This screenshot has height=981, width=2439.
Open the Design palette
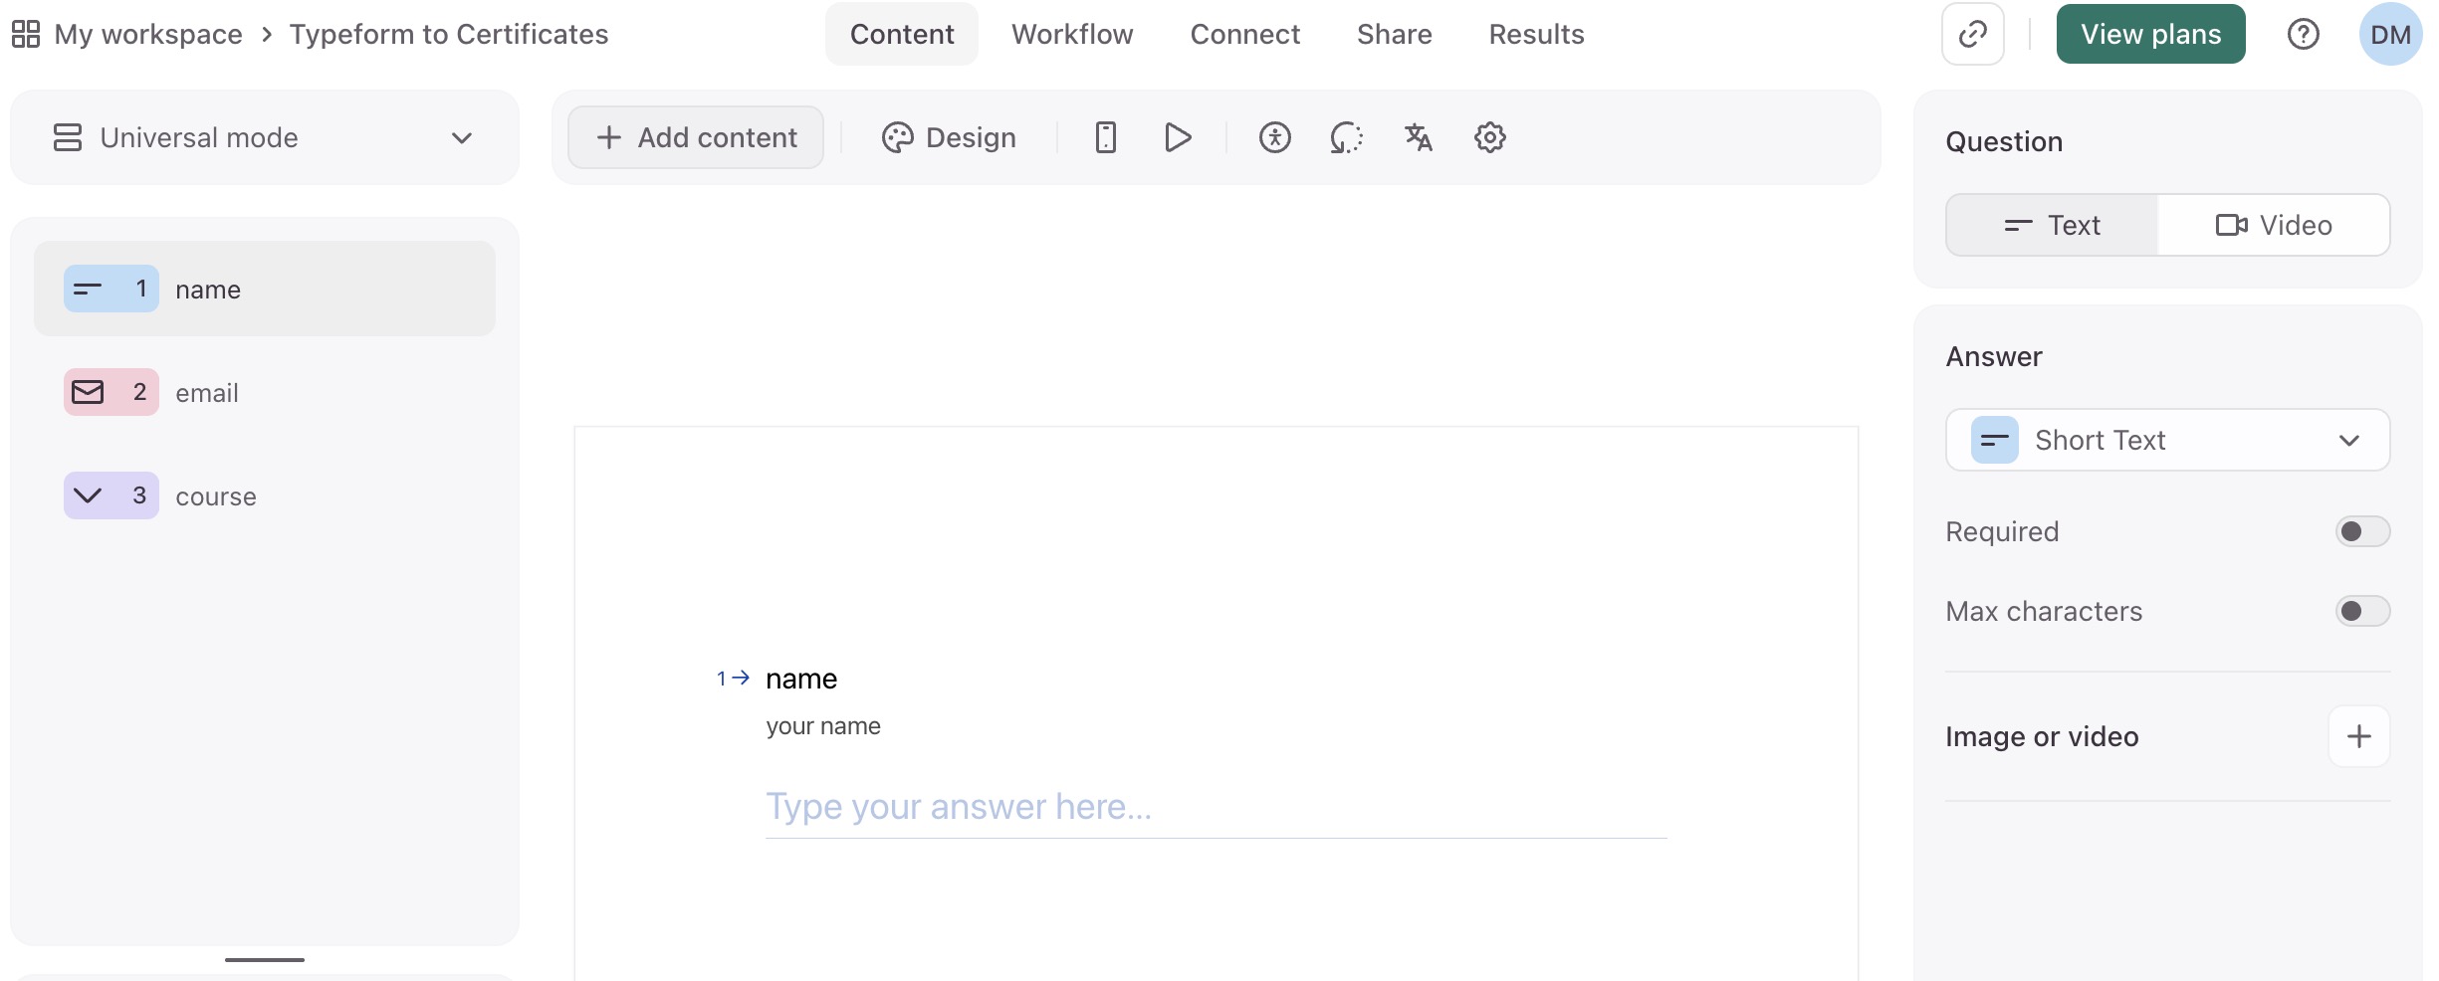click(948, 137)
